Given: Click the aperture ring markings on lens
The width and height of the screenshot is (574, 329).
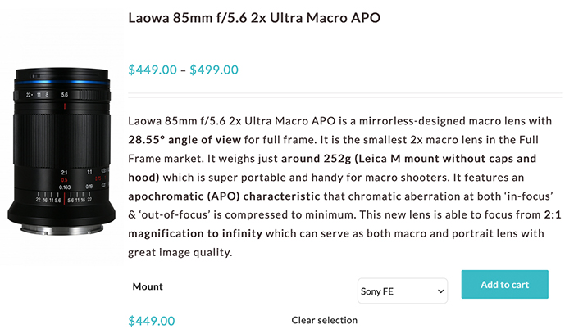Looking at the screenshot, I should pos(47,95).
